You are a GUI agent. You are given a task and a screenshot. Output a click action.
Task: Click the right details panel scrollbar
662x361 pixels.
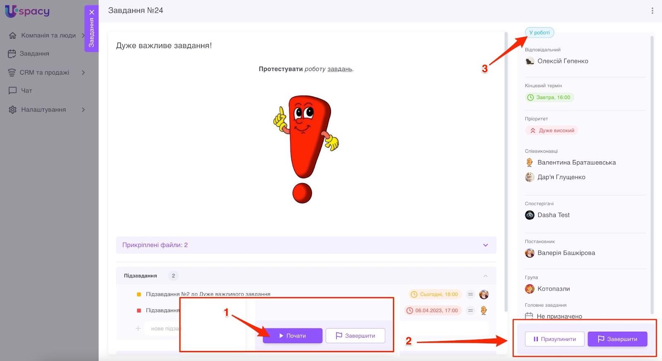coord(652,175)
